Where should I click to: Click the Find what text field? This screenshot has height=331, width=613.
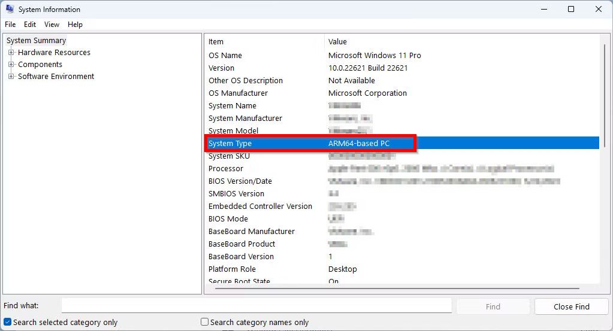coord(256,306)
